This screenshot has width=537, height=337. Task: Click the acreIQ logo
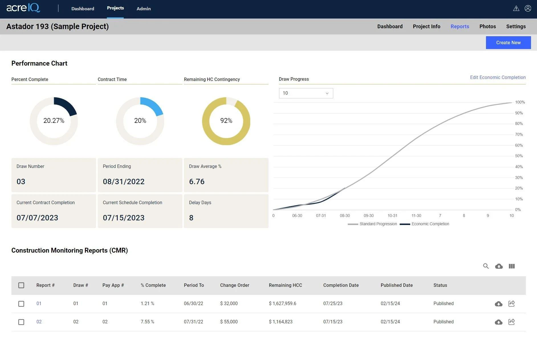23,8
